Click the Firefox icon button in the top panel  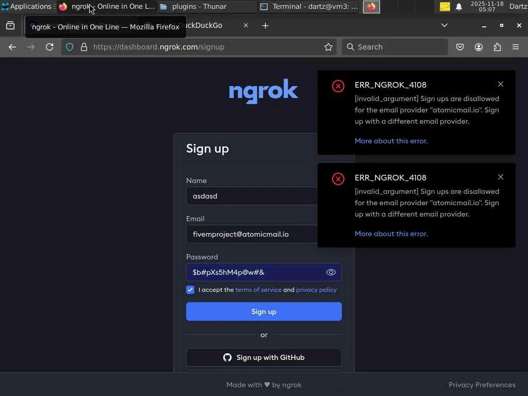tap(371, 7)
